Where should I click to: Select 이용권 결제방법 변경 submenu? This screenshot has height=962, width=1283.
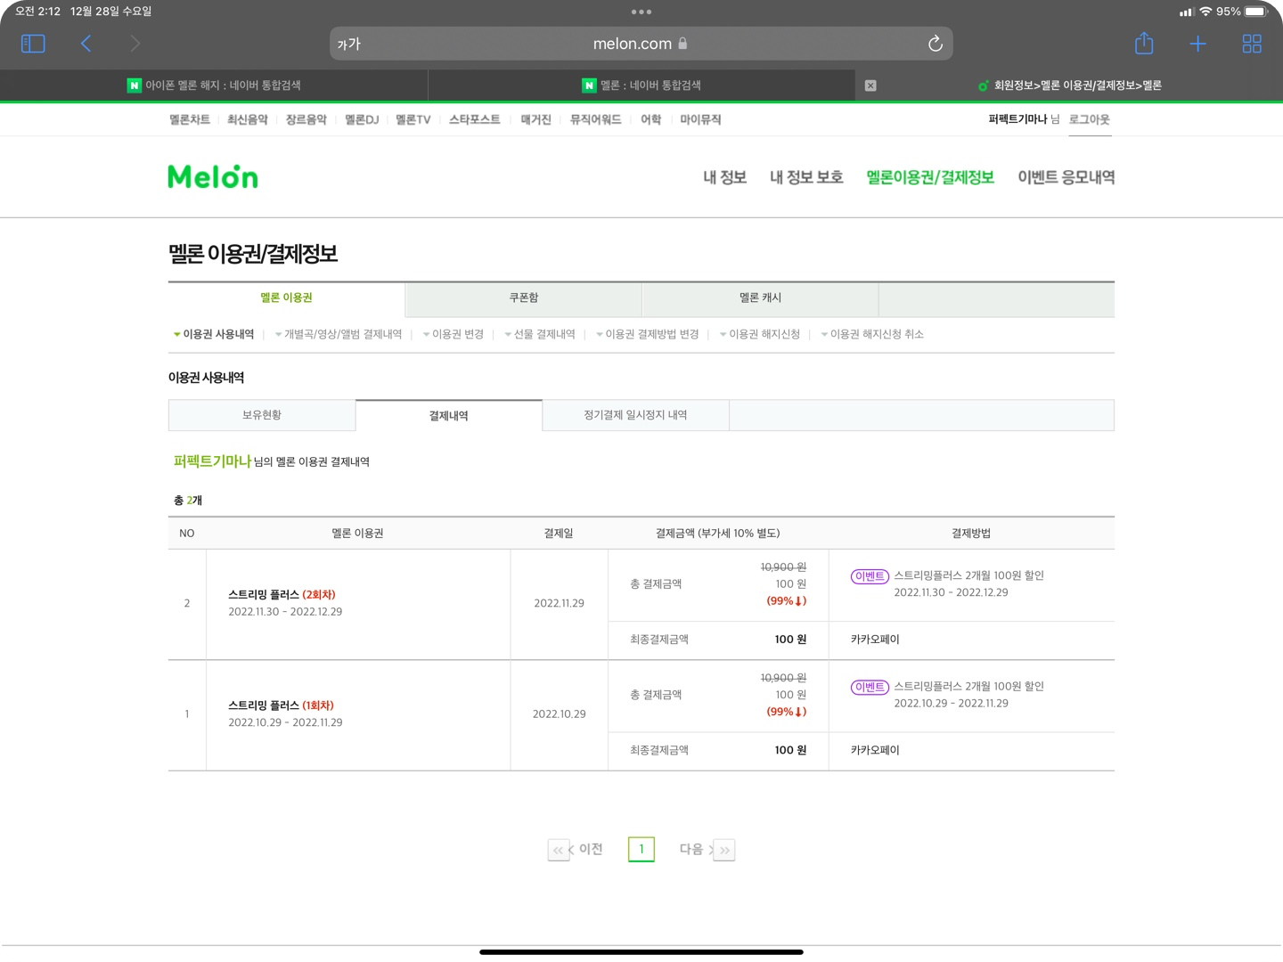(652, 334)
